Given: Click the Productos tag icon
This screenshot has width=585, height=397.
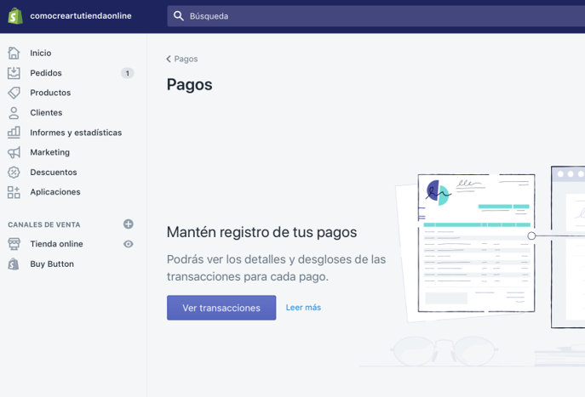Looking at the screenshot, I should [14, 93].
